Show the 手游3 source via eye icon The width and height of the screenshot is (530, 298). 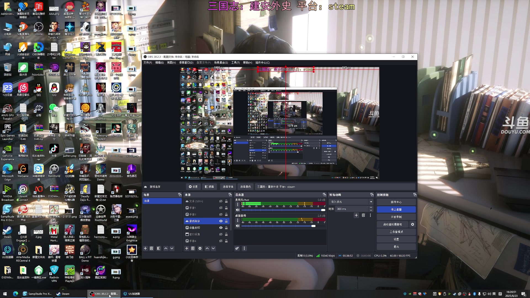[x=221, y=214]
